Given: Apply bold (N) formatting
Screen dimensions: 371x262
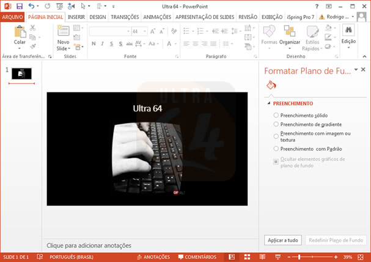Looking at the screenshot, I should (x=94, y=44).
